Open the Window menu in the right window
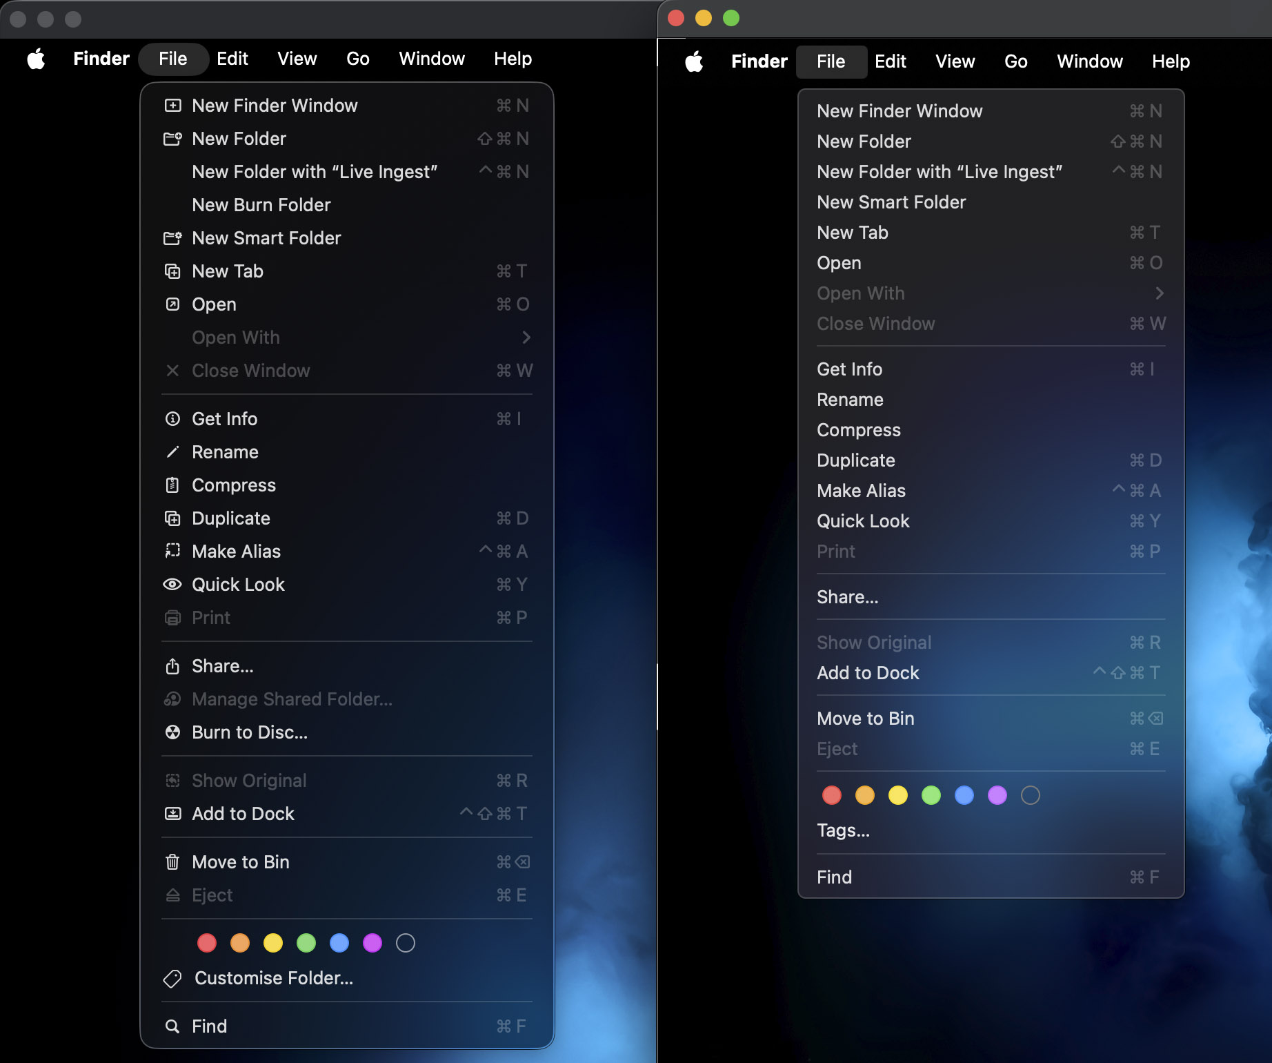Viewport: 1272px width, 1063px height. click(x=1090, y=61)
